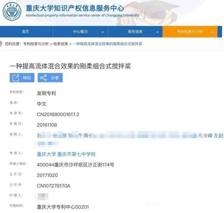The image size is (224, 213).
Task: Open applicant link 重庆市第七中学校
Action: pyautogui.click(x=76, y=154)
